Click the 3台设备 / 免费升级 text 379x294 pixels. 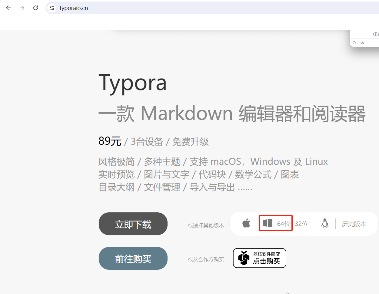170,142
